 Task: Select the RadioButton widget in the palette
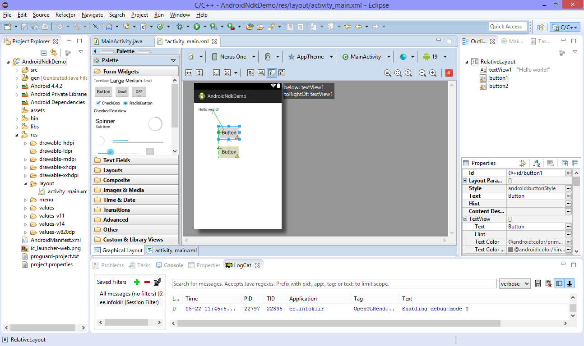pyautogui.click(x=138, y=103)
